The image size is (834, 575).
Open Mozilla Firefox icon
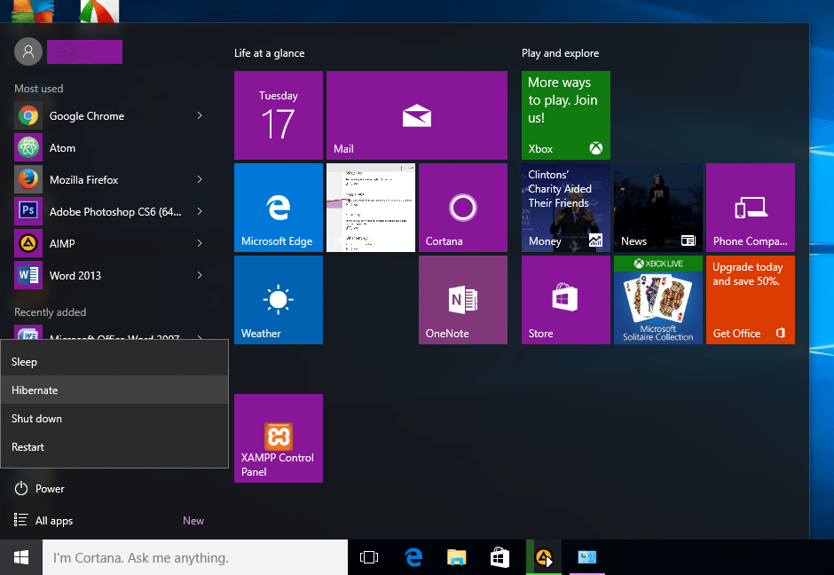point(28,180)
